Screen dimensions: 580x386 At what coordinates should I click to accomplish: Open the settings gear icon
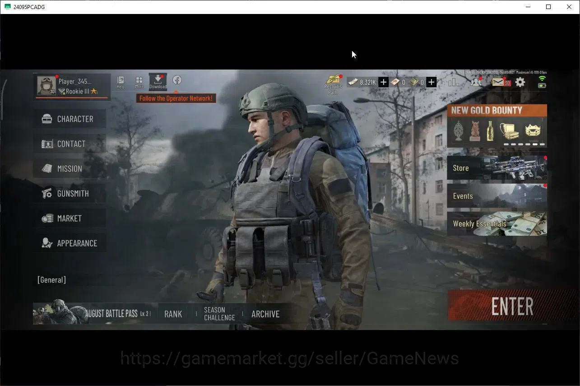point(520,82)
